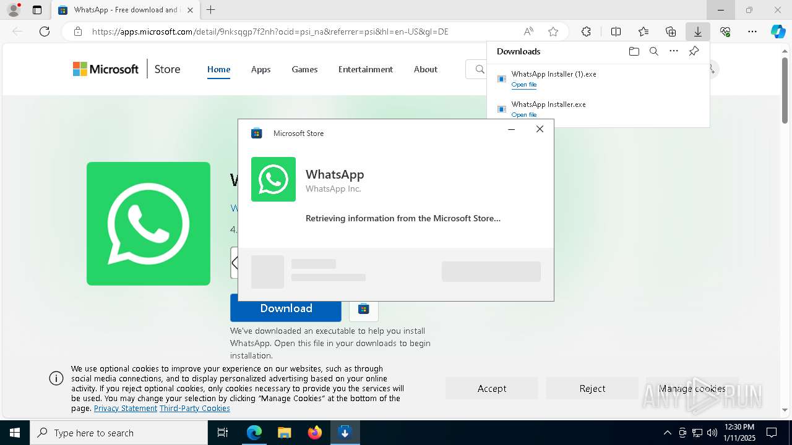Show hidden system tray icons
This screenshot has width=792, height=445.
pos(667,433)
